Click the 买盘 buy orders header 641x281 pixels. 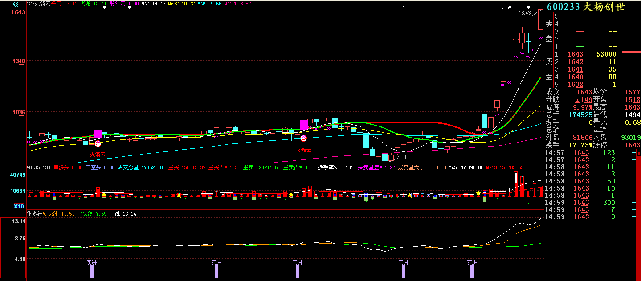pyautogui.click(x=549, y=69)
